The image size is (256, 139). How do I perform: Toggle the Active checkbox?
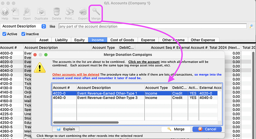(x=4, y=34)
